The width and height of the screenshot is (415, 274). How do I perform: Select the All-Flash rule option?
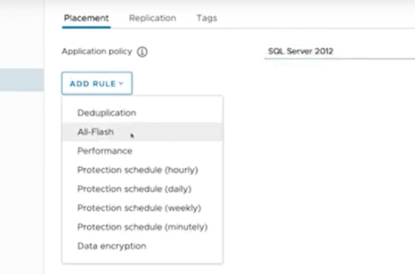(143, 132)
